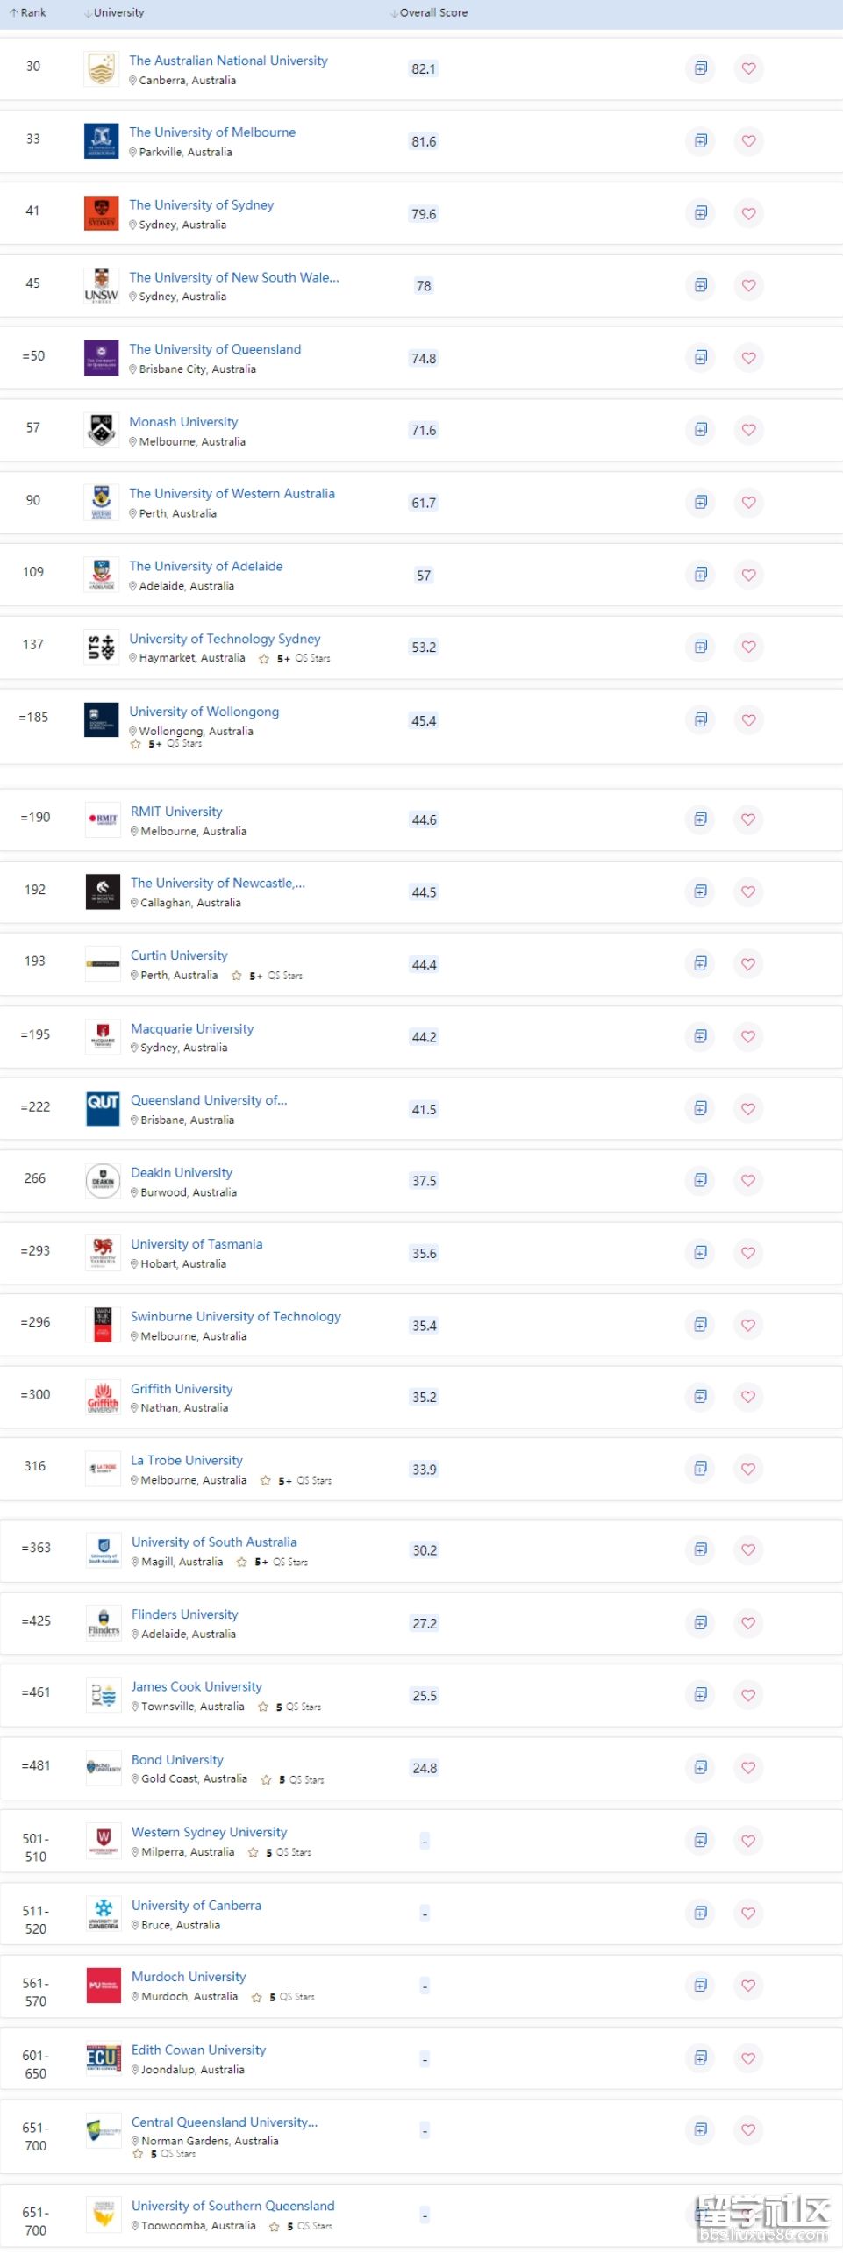Click compare icon for RMIT University

point(700,819)
